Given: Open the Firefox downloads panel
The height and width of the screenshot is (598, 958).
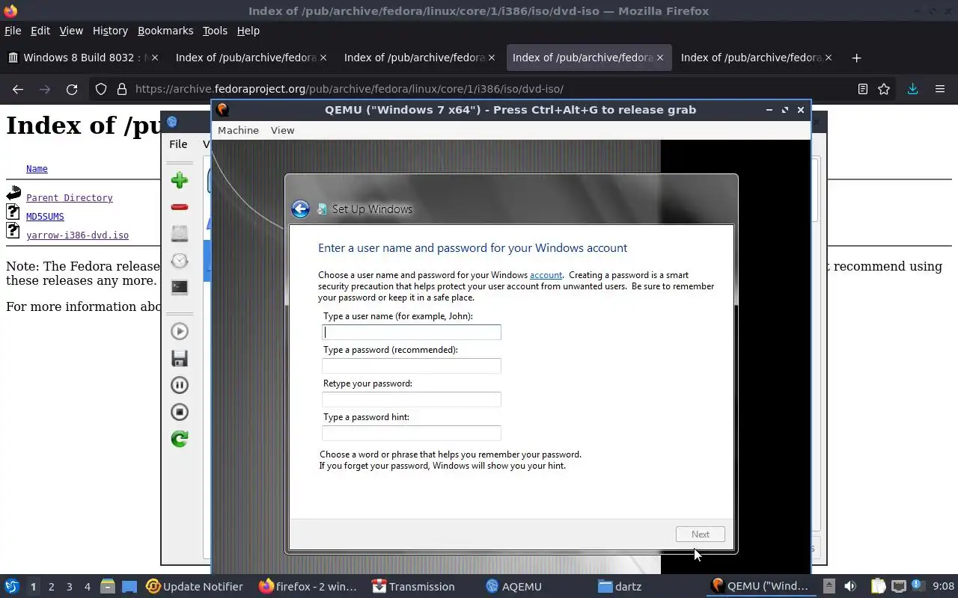Looking at the screenshot, I should 912,89.
